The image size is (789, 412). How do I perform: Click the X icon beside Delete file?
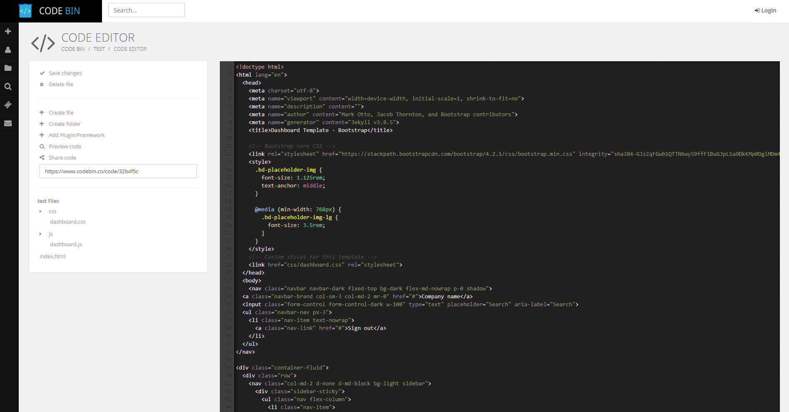42,84
